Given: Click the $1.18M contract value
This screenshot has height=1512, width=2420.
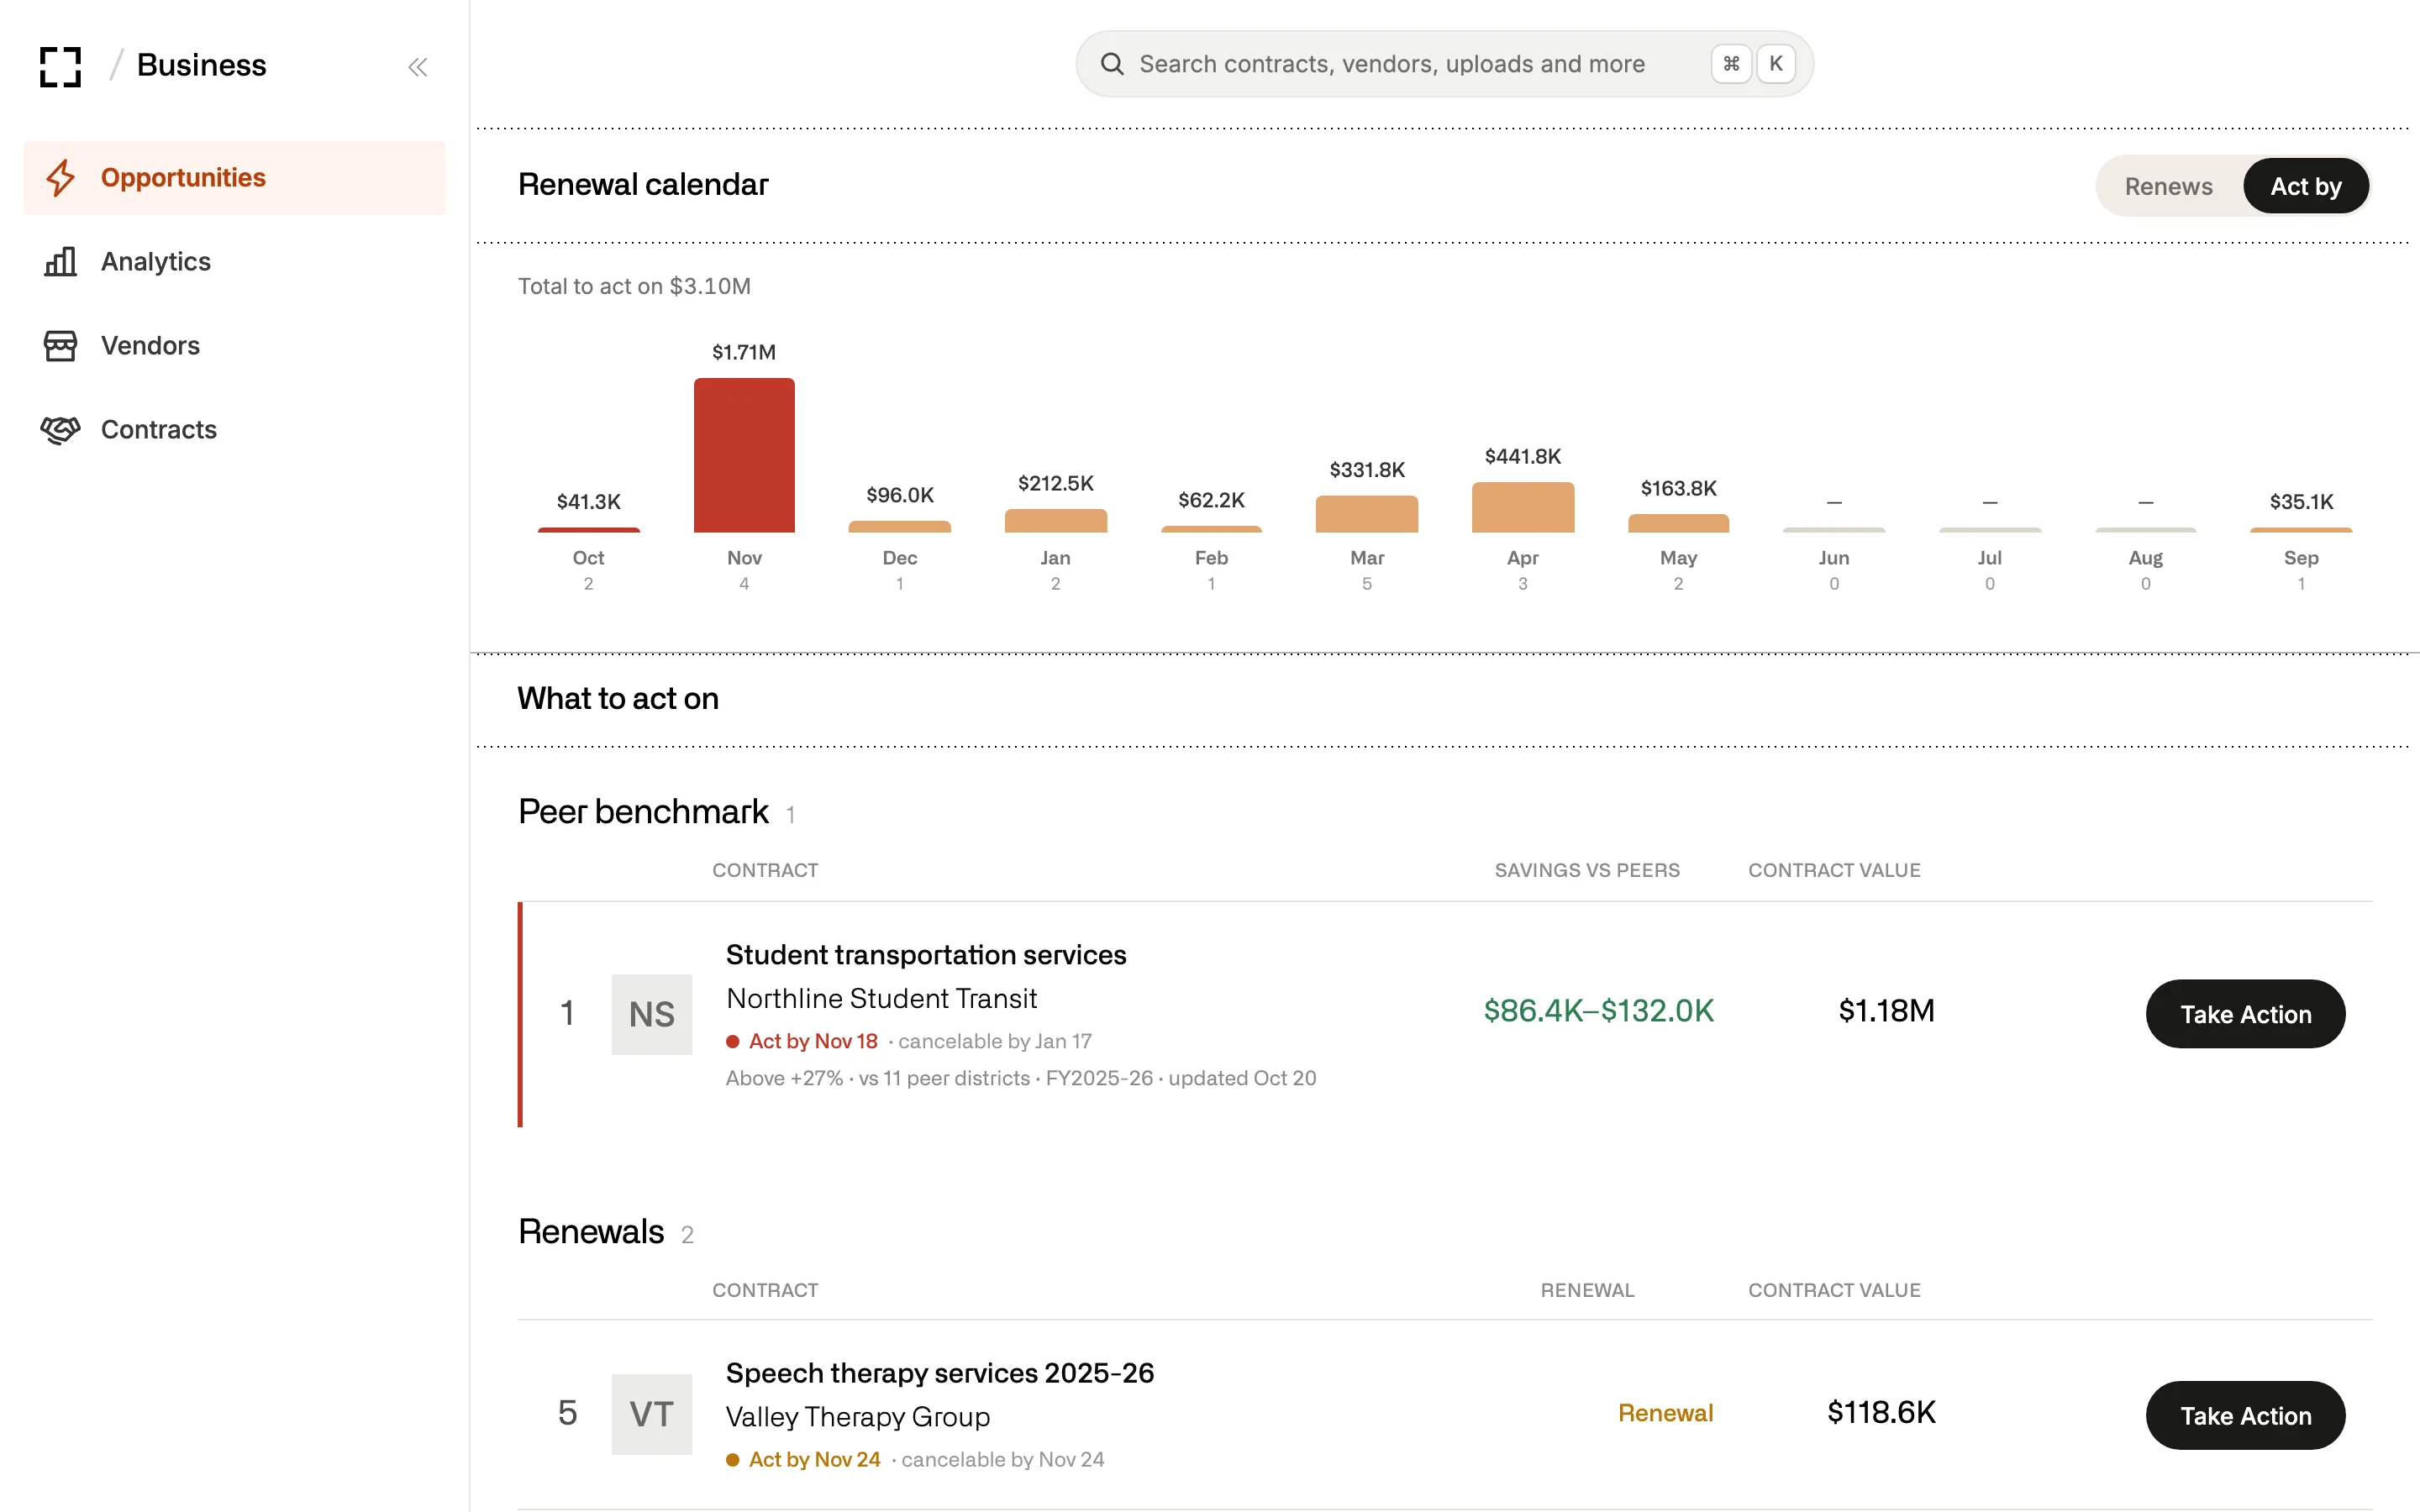Looking at the screenshot, I should (1886, 1010).
